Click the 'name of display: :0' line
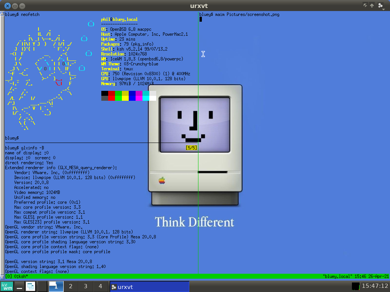Image resolution: width=390 pixels, height=292 pixels. (x=27, y=153)
